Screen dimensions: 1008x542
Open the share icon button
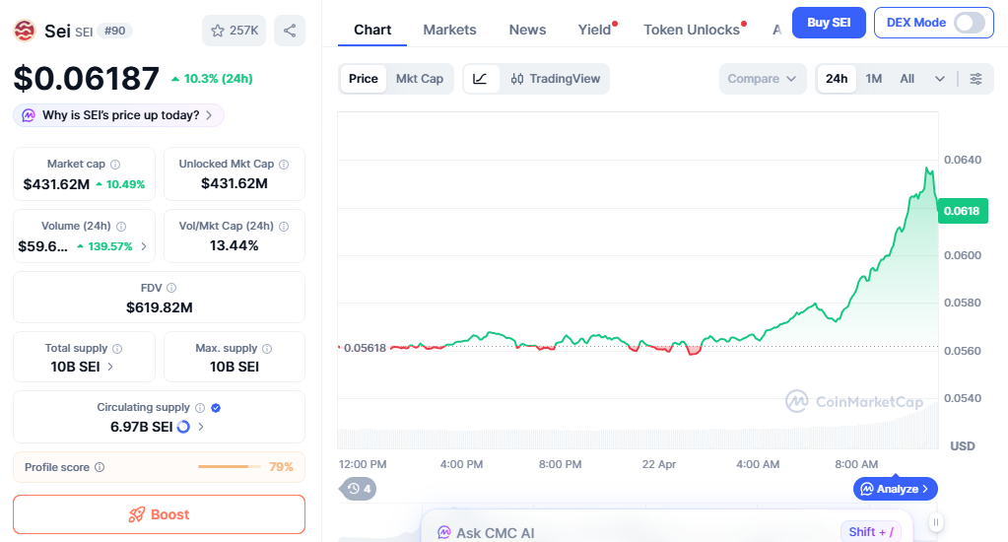pyautogui.click(x=290, y=31)
